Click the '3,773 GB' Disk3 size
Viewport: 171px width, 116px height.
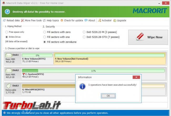(x=10, y=92)
